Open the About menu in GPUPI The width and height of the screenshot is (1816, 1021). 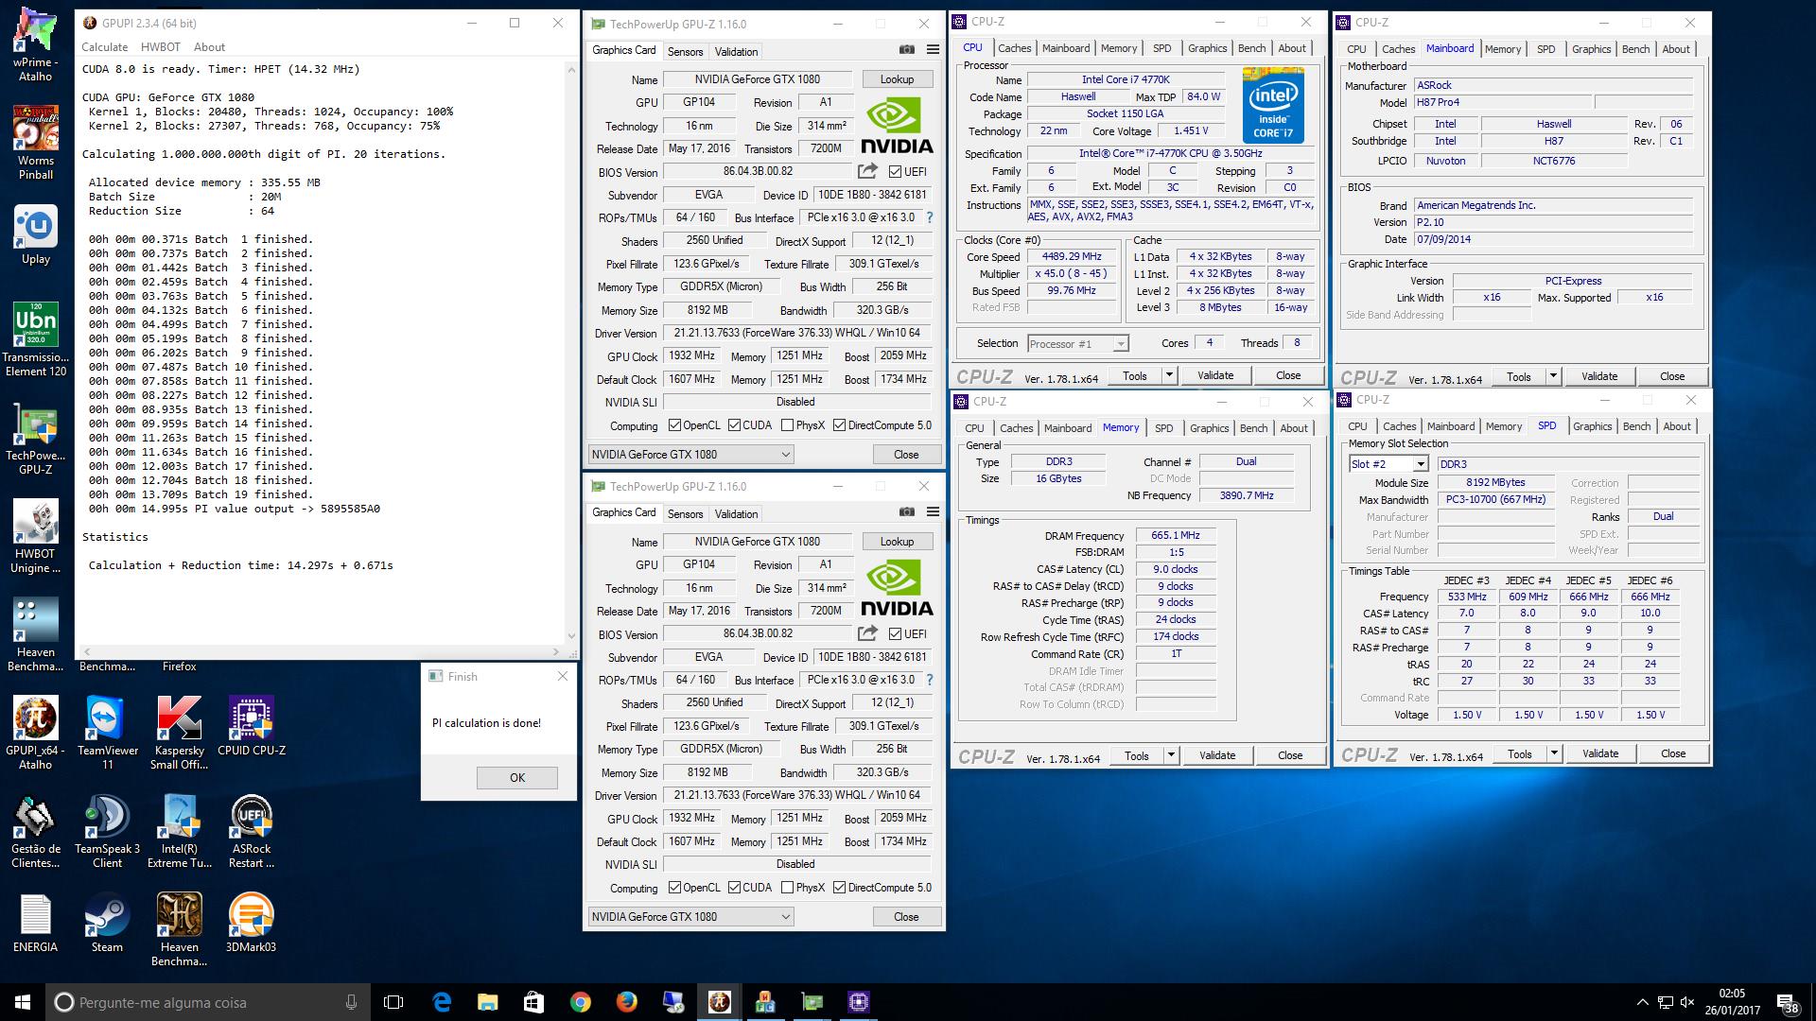tap(209, 46)
